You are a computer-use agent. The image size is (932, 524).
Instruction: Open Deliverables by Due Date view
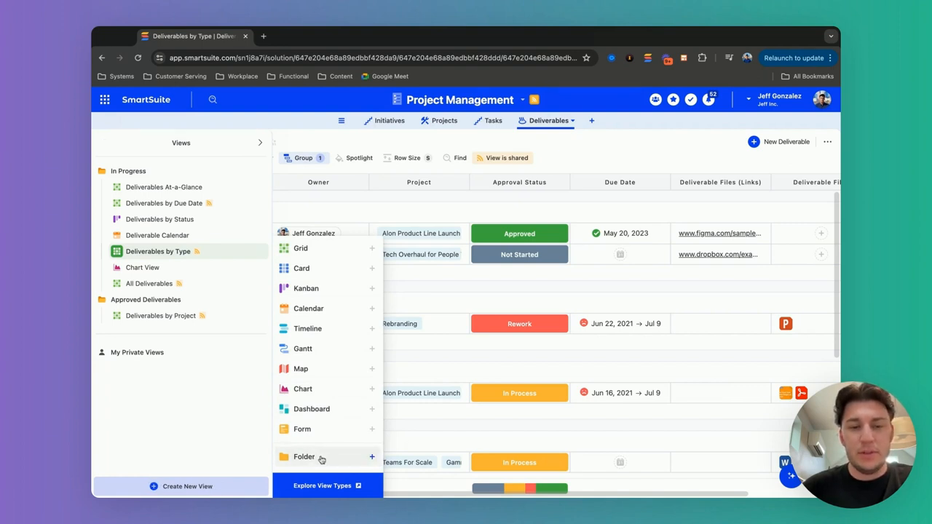(164, 203)
